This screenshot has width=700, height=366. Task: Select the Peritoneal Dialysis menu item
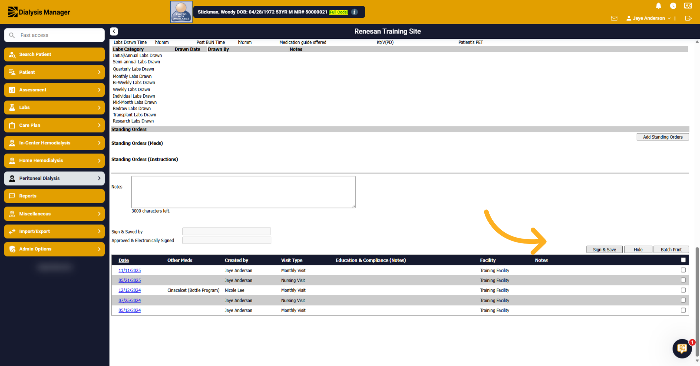[x=54, y=178]
